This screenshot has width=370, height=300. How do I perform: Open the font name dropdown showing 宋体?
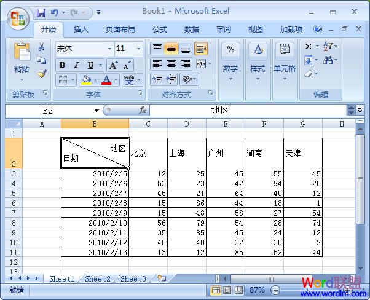pos(109,49)
